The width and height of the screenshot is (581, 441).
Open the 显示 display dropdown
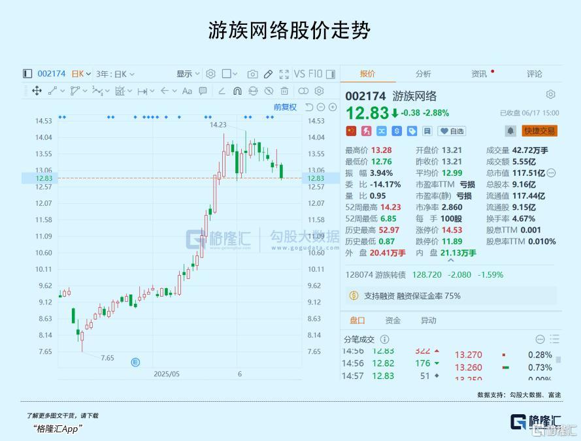point(188,74)
